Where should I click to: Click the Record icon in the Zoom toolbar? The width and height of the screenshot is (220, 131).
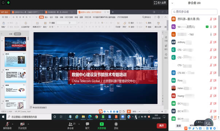pyautogui.click(x=116, y=124)
